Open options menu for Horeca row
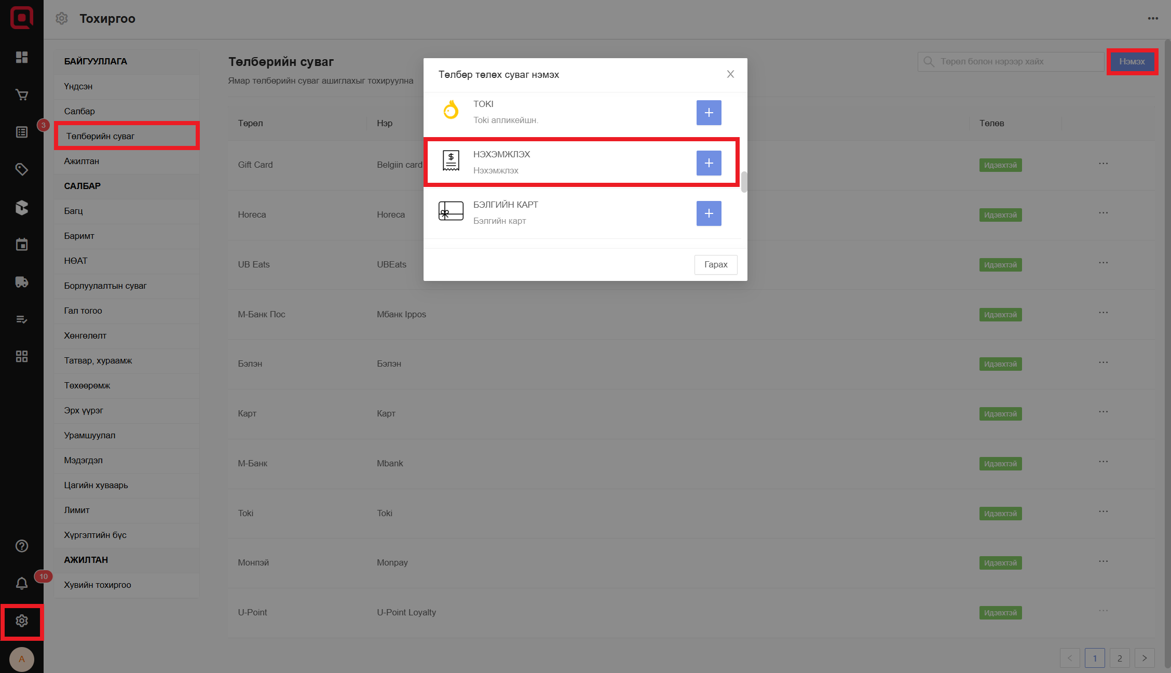This screenshot has width=1171, height=673. point(1103,213)
